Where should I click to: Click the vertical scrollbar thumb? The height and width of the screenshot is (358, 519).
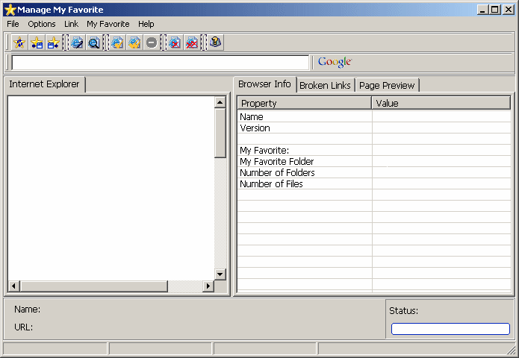220,133
